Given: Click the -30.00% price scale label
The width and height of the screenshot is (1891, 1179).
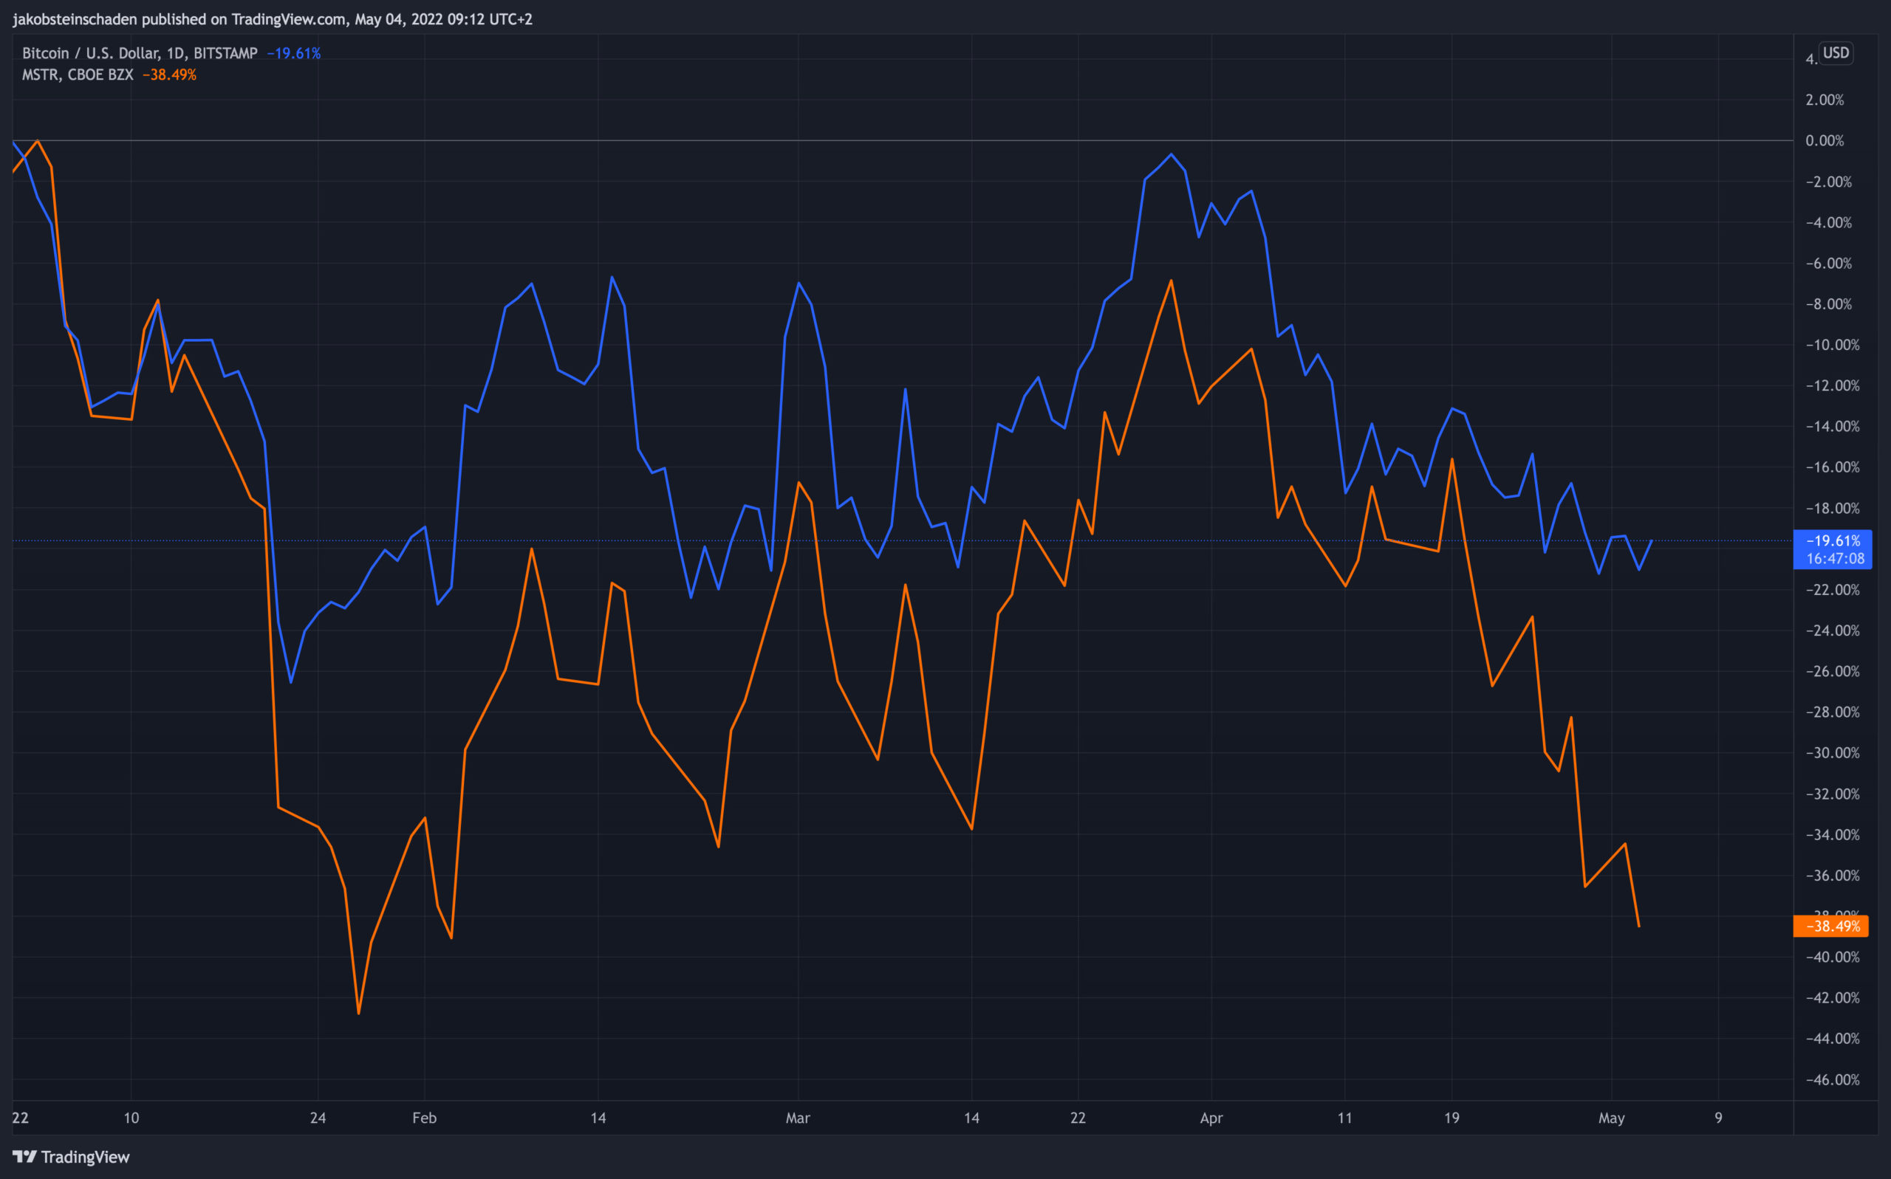Looking at the screenshot, I should [x=1832, y=752].
